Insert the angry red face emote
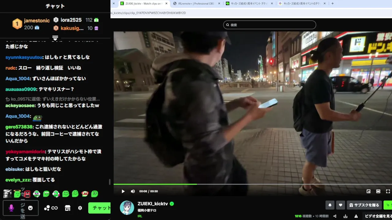Image resolution: width=392 pixels, height=220 pixels. pyautogui.click(x=27, y=194)
